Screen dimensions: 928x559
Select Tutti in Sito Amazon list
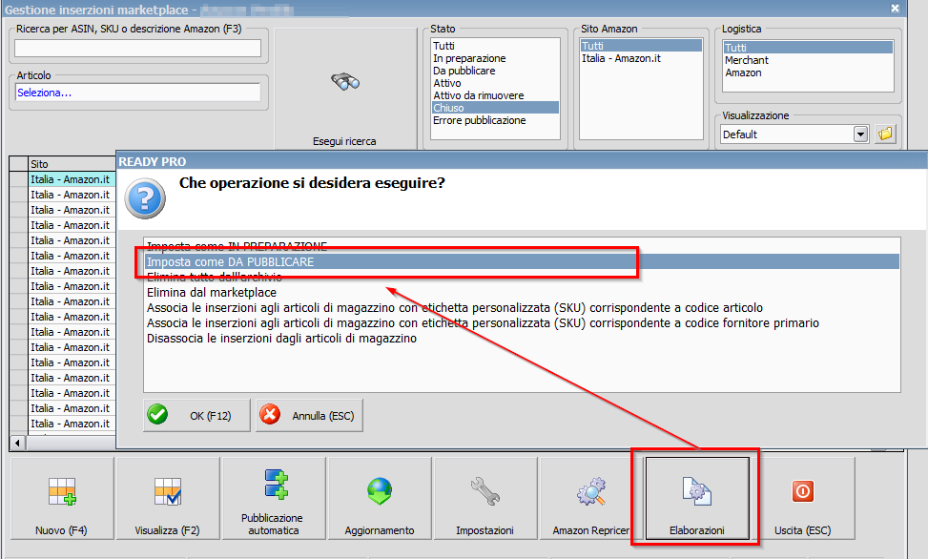coord(641,46)
